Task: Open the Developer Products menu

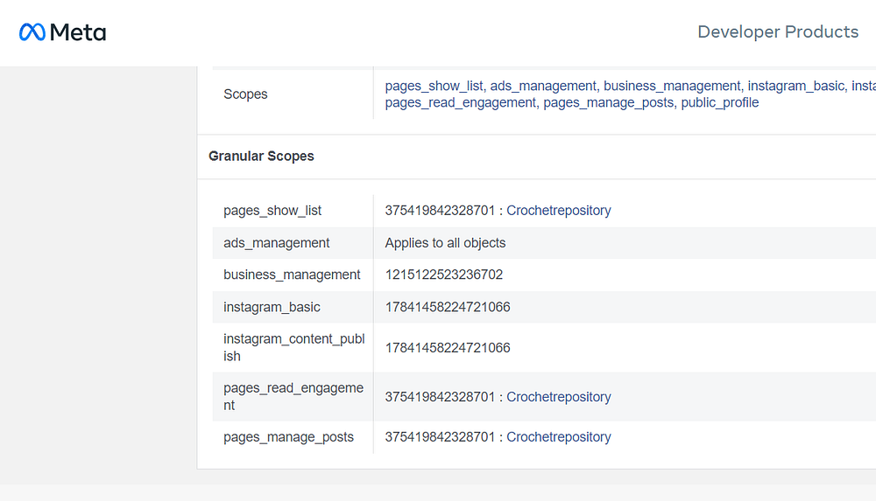Action: [x=777, y=32]
